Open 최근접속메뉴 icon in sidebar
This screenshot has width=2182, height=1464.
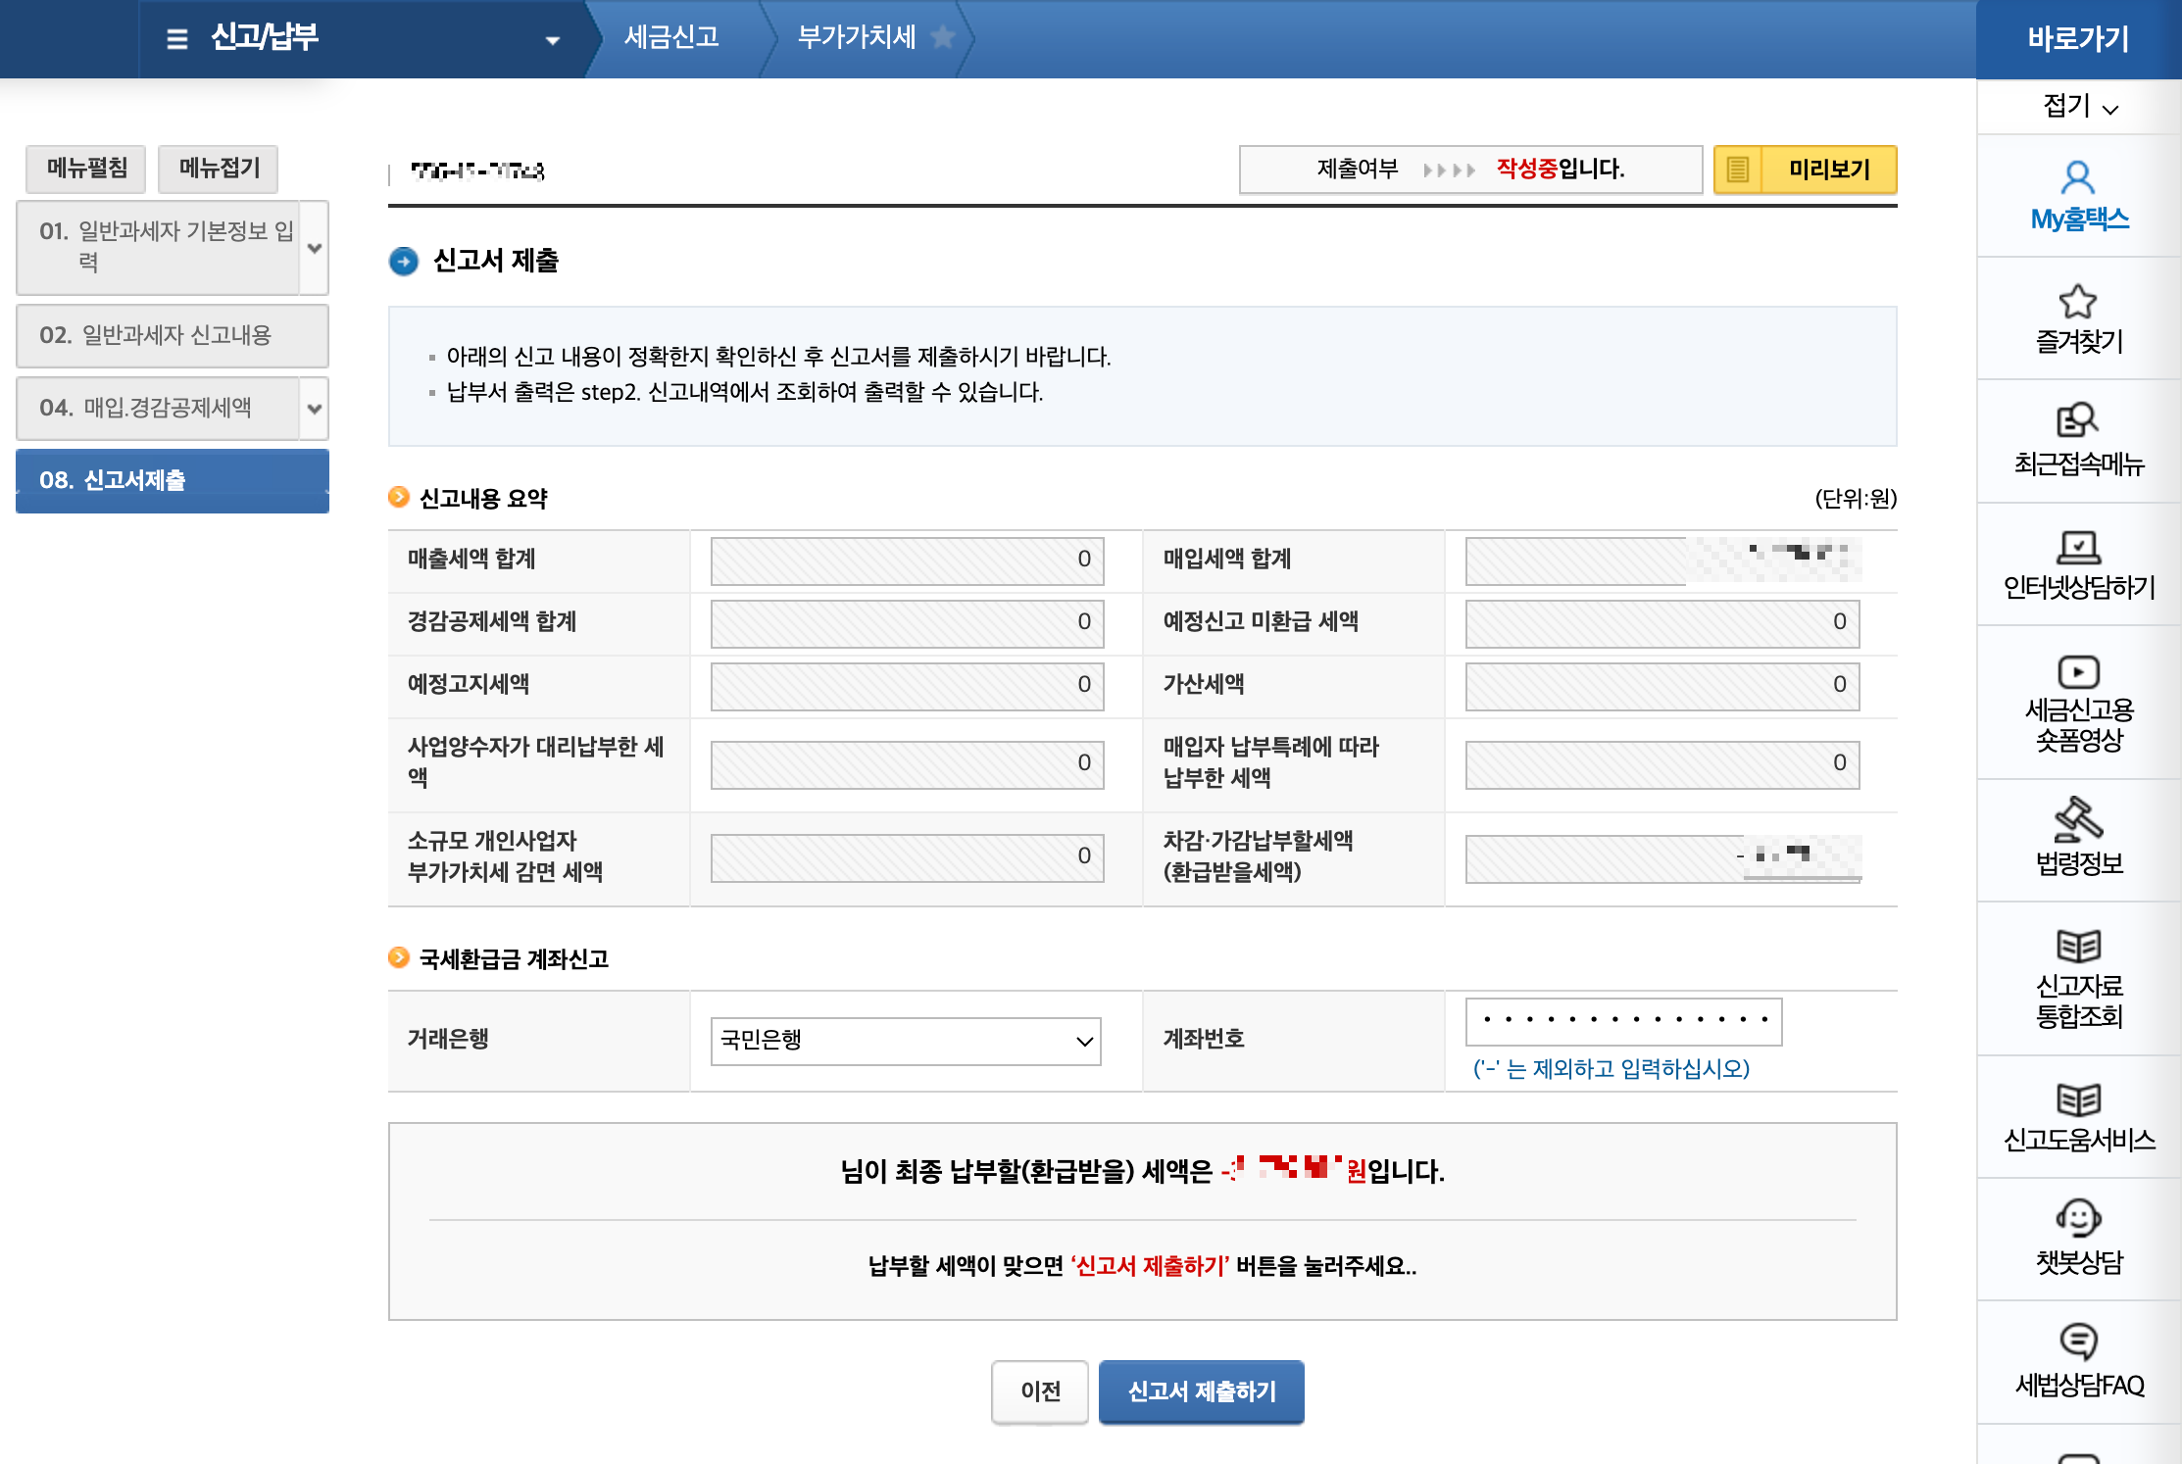[x=2077, y=420]
